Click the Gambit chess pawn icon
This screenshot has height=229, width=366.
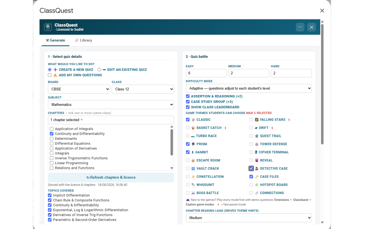pyautogui.click(x=193, y=152)
